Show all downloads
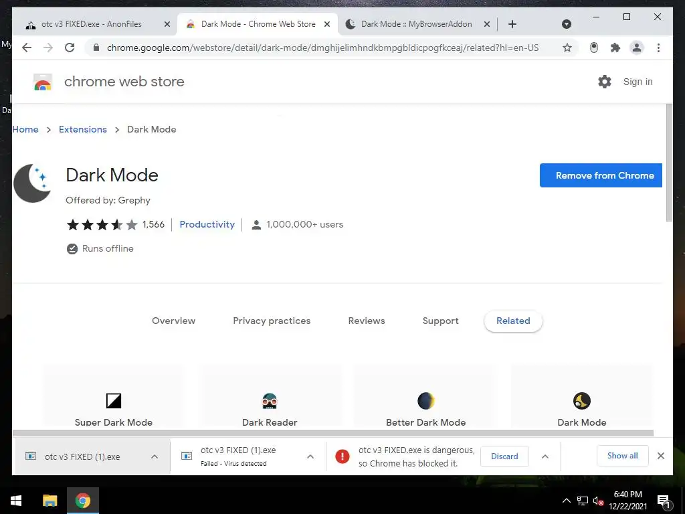This screenshot has width=685, height=514. coord(623,456)
